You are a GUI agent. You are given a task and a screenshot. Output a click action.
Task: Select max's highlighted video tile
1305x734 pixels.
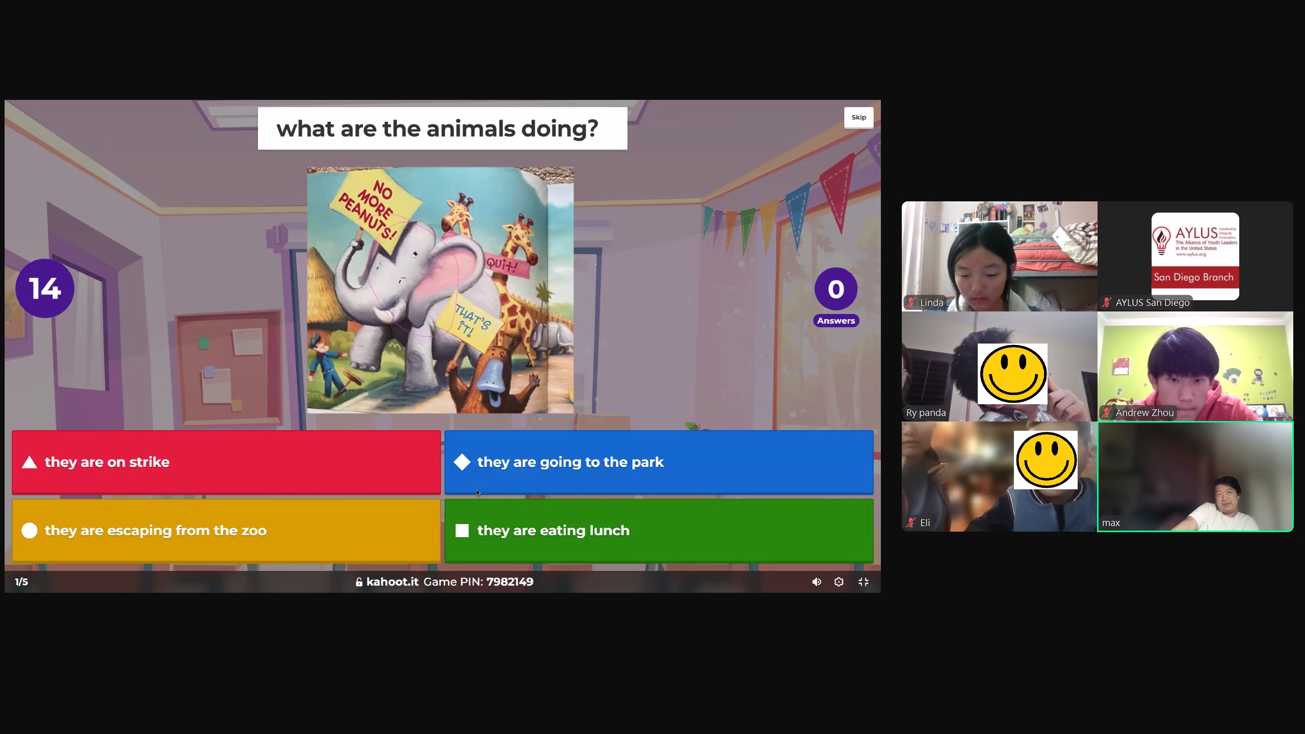1195,476
